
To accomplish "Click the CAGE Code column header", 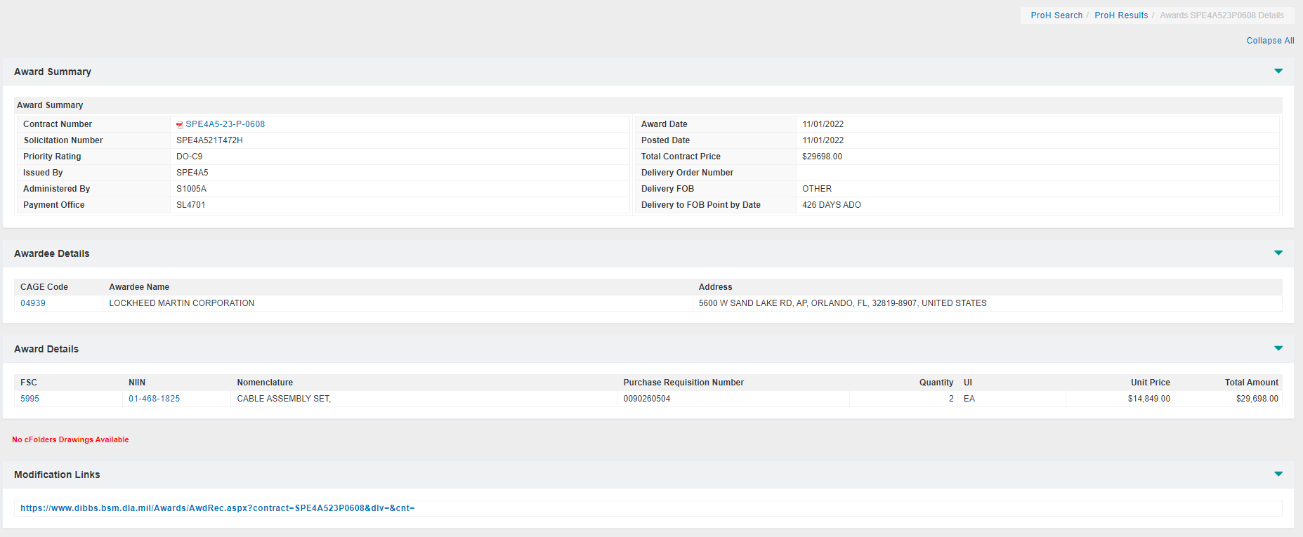I will pyautogui.click(x=44, y=287).
